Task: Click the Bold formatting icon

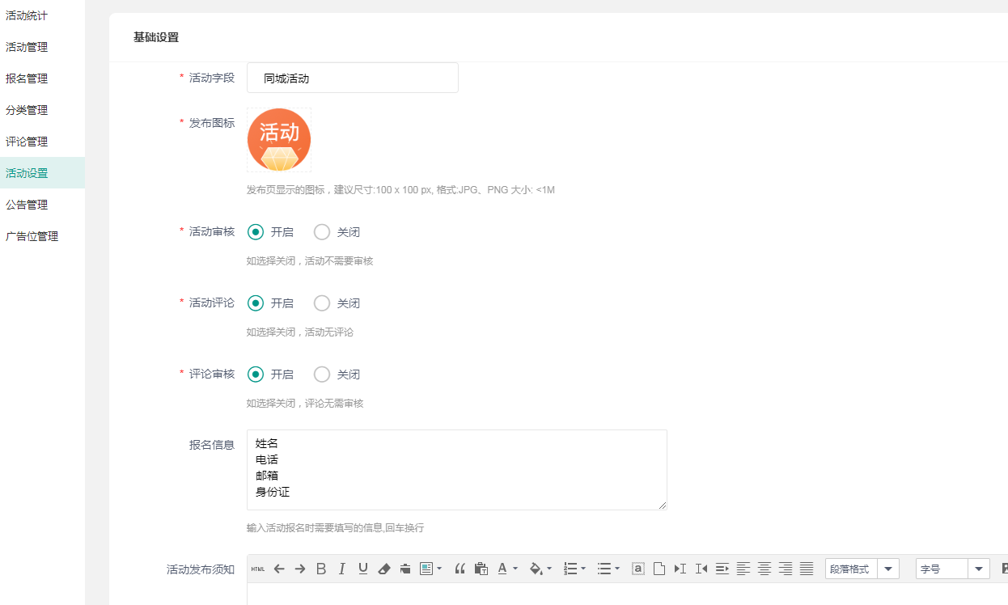Action: 321,569
